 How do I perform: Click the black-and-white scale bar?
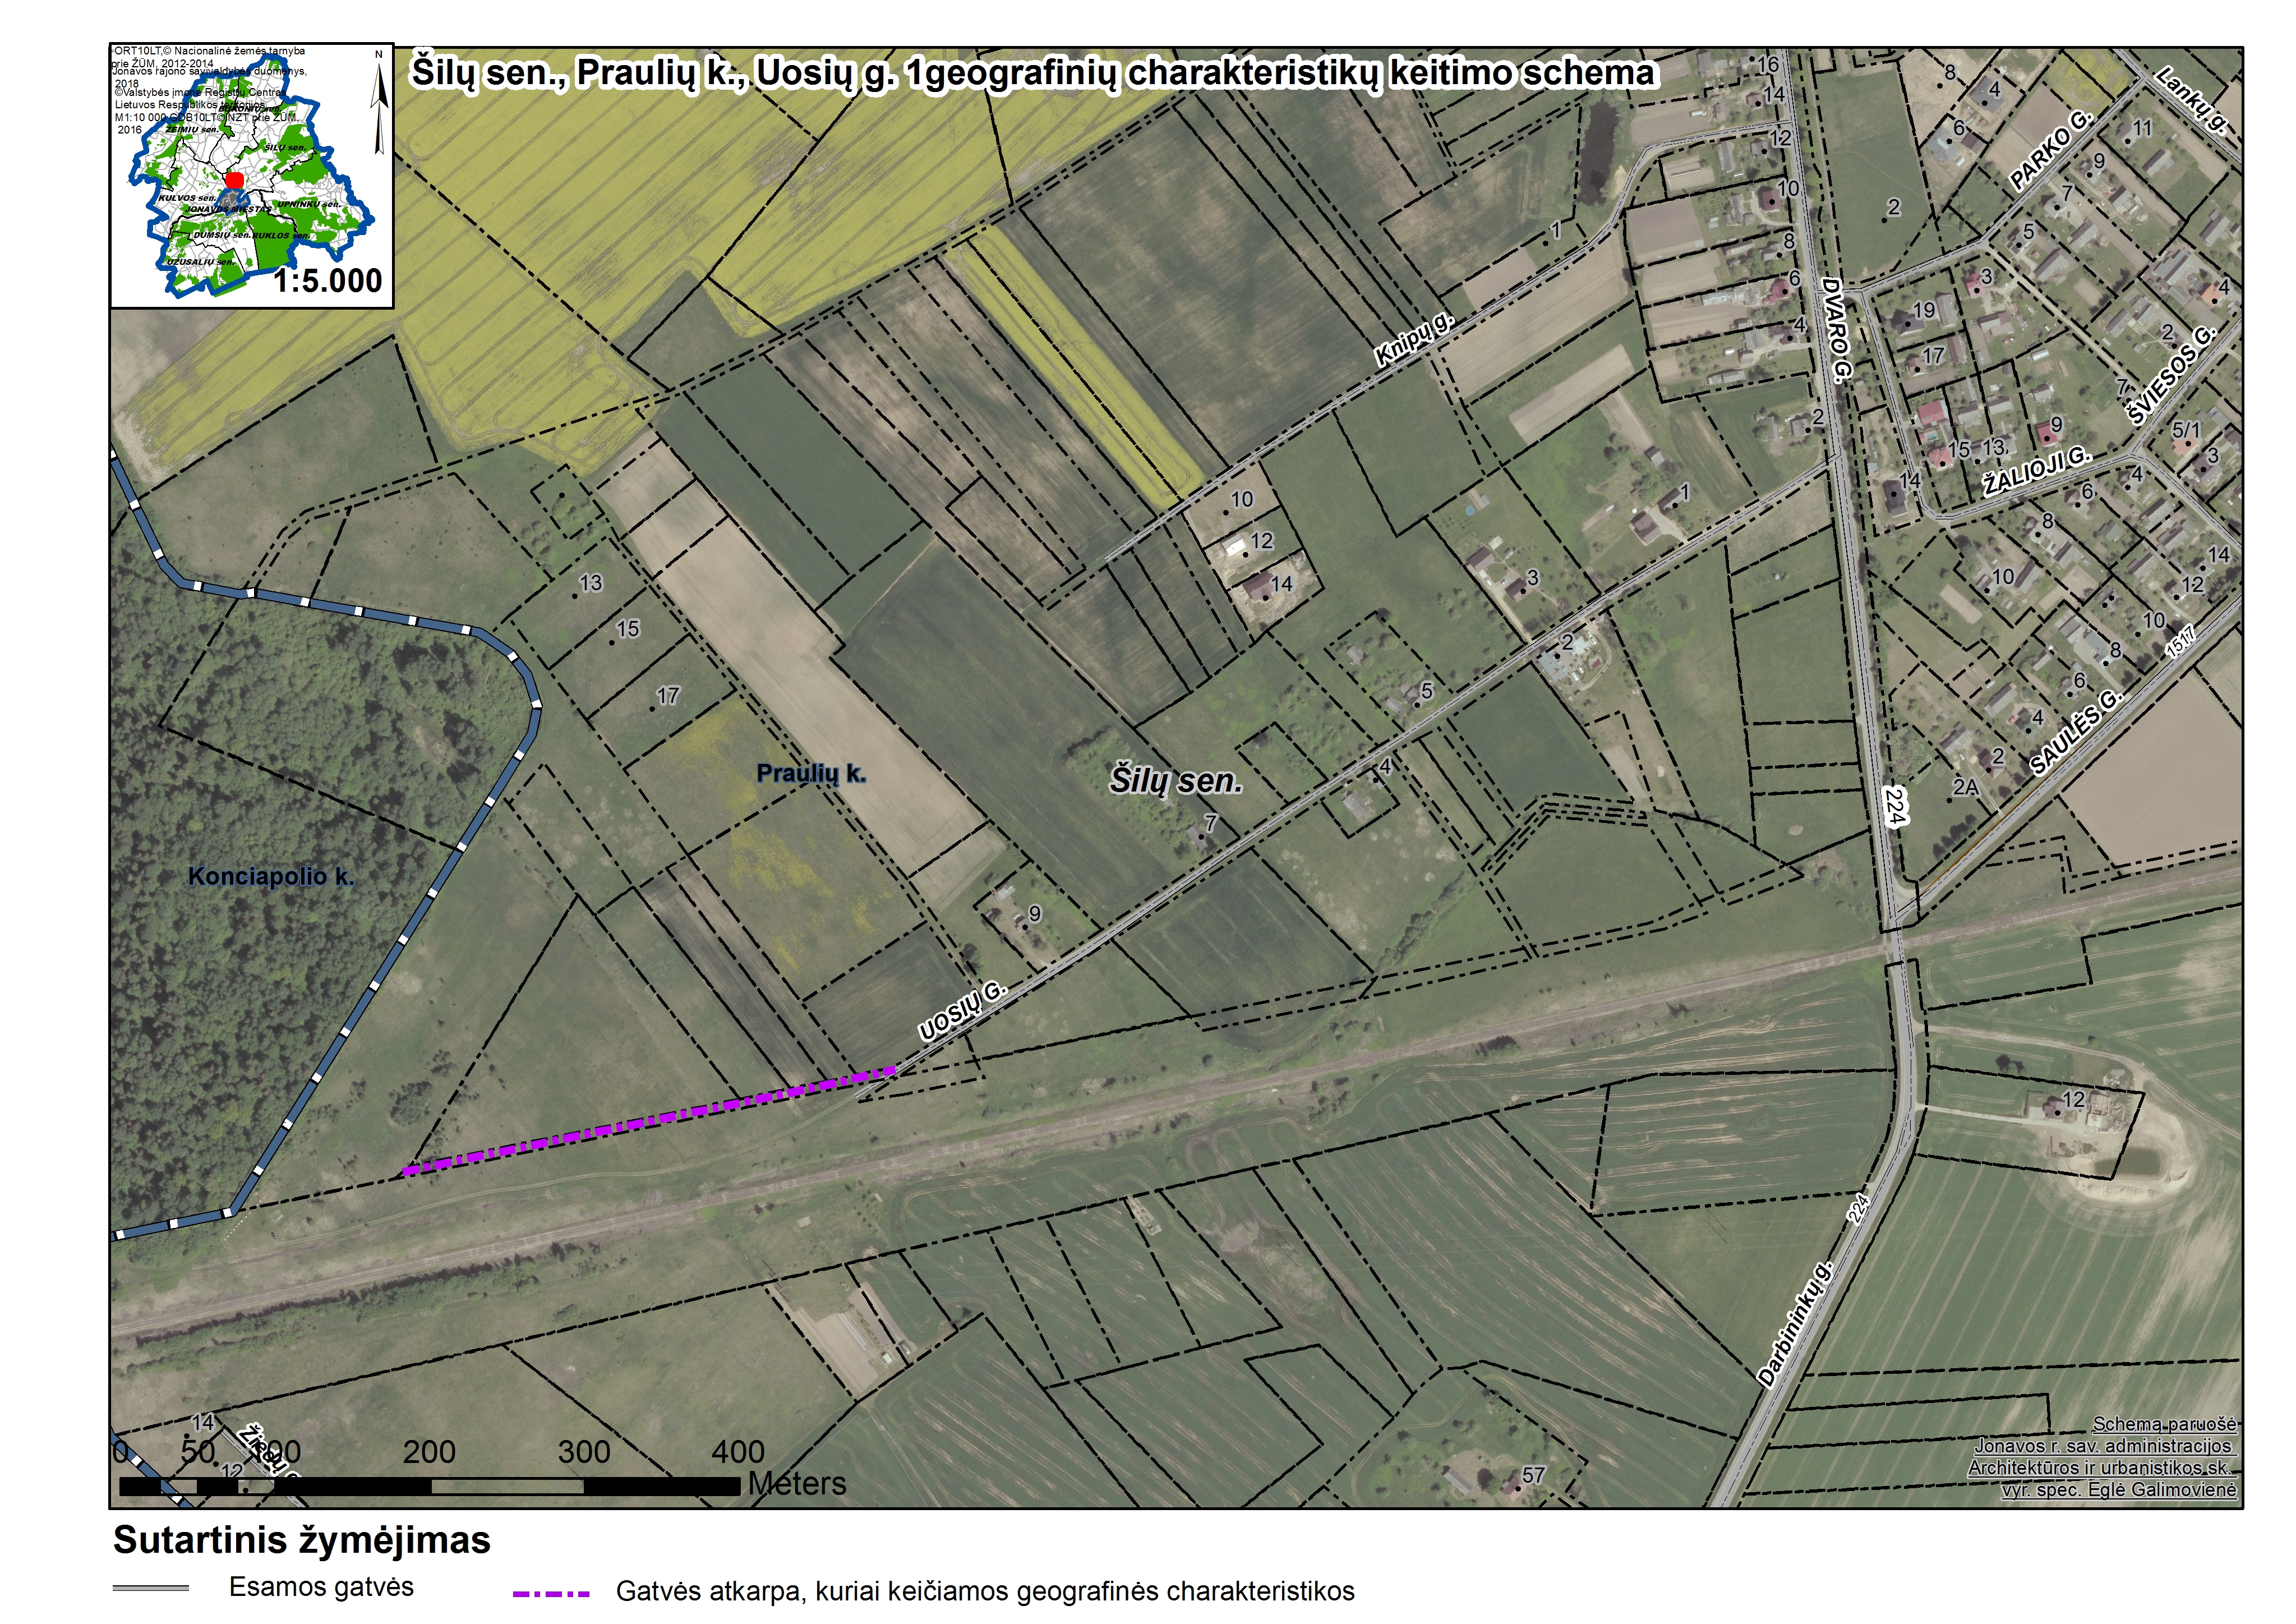point(430,1487)
